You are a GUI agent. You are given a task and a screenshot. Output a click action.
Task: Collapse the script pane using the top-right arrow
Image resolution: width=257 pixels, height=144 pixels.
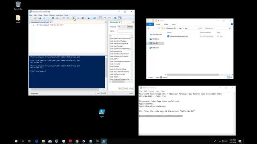pos(106,22)
